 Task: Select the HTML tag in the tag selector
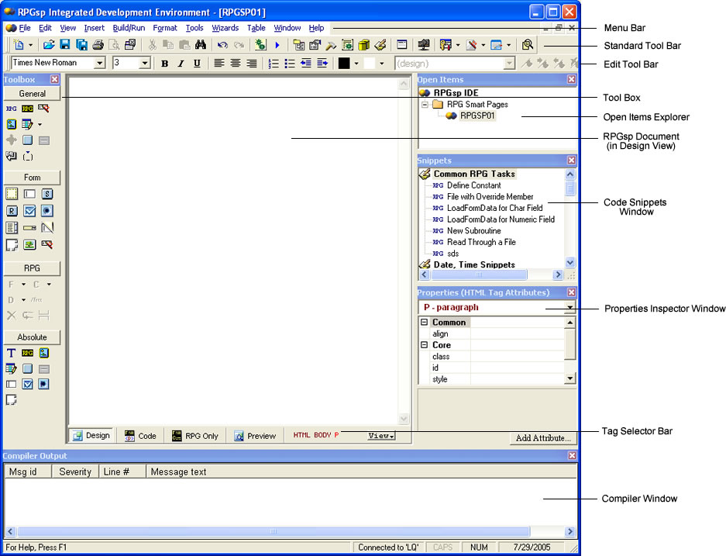pos(301,435)
